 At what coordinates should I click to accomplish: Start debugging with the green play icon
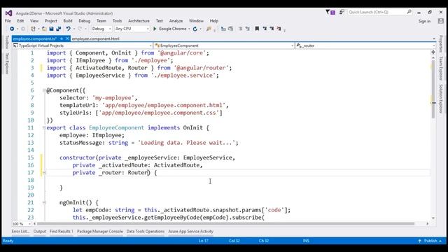tap(155, 29)
